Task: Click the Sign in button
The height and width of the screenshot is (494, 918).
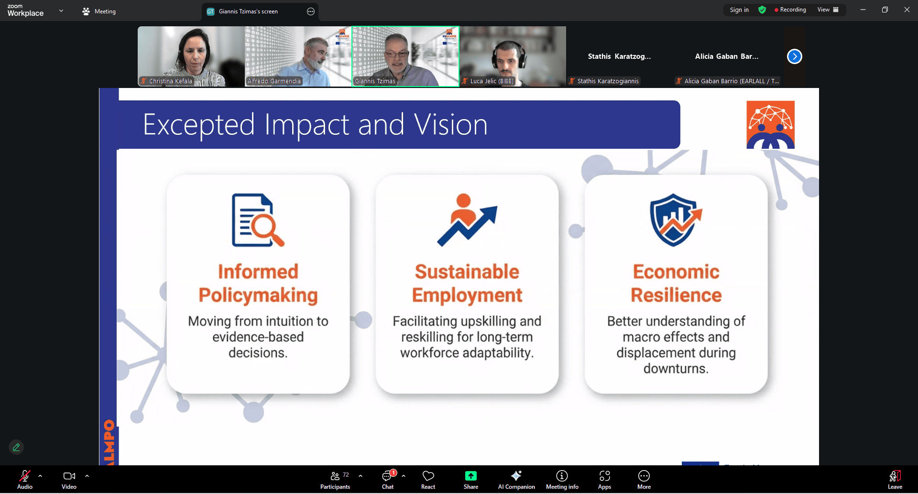Action: tap(739, 10)
